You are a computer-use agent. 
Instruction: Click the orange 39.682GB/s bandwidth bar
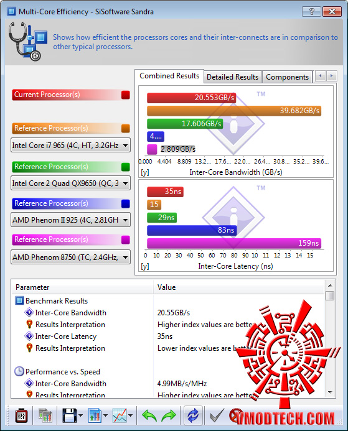click(x=234, y=111)
